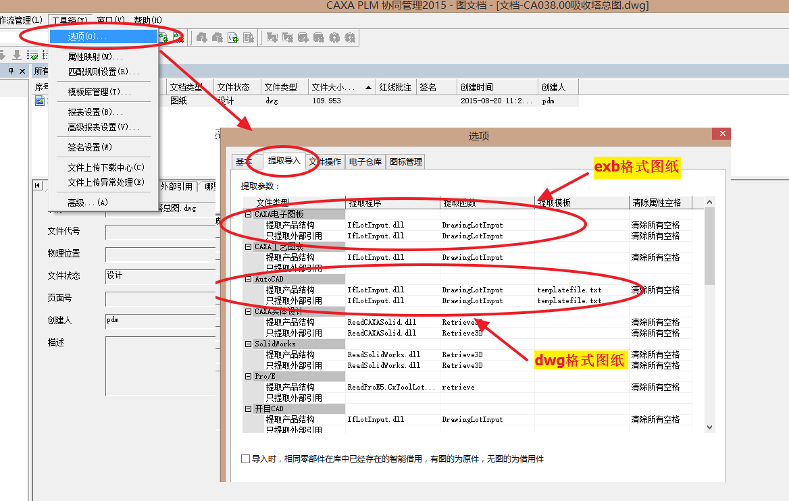Switch to the 提取导入 tab
789x501 pixels.
(284, 161)
